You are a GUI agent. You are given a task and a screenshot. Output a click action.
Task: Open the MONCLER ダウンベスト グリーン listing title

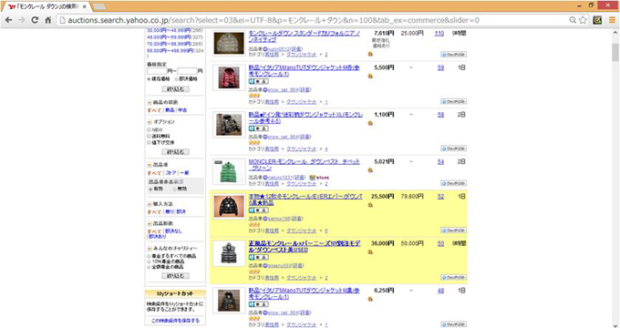(x=305, y=165)
